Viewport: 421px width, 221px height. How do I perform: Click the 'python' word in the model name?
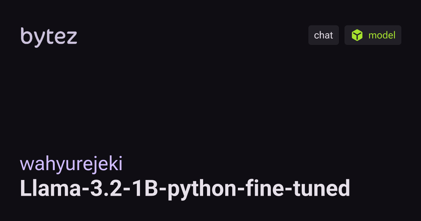click(200, 190)
